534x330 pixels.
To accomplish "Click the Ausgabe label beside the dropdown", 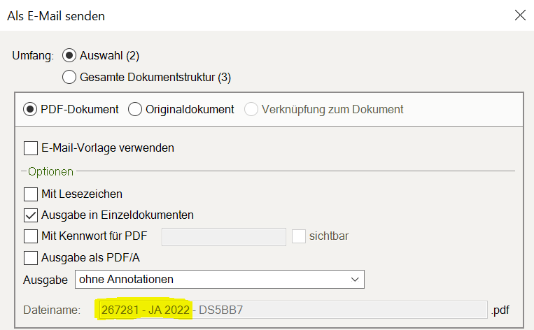I will 45,280.
